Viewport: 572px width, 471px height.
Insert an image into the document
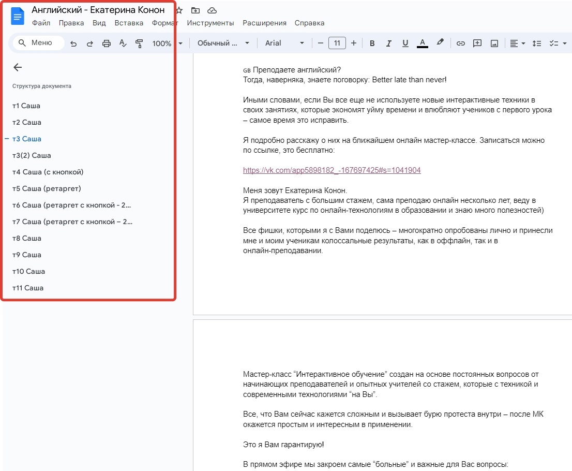tap(494, 43)
